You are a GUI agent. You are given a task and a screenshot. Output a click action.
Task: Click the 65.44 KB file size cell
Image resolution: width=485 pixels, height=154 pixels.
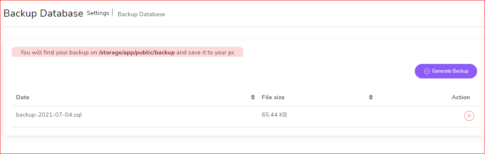tap(274, 115)
